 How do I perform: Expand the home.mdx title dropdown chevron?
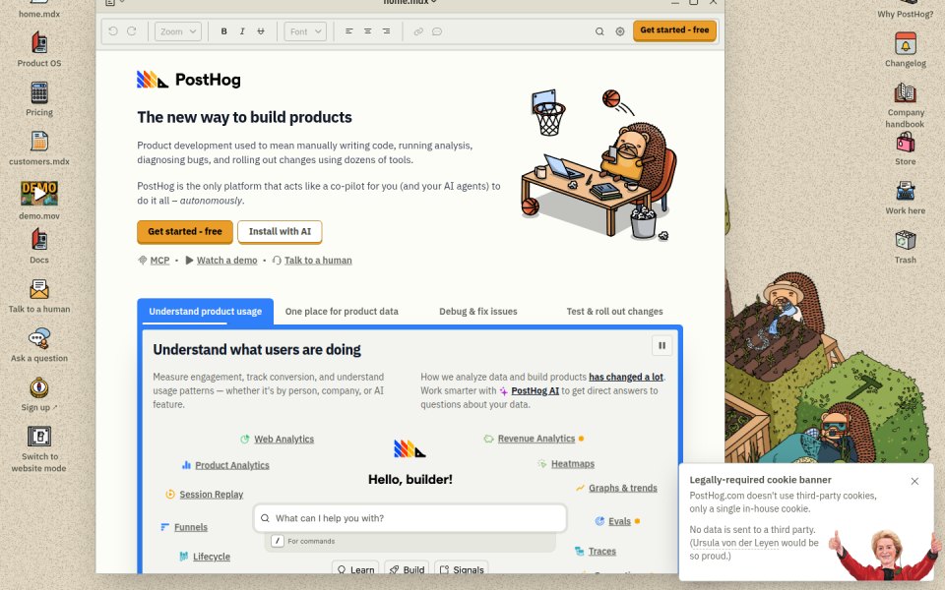click(x=433, y=2)
